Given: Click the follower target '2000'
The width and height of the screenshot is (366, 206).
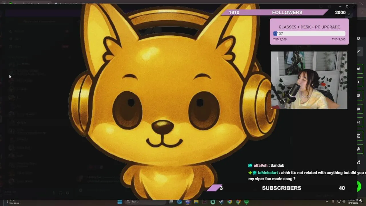Looking at the screenshot, I should tap(340, 13).
